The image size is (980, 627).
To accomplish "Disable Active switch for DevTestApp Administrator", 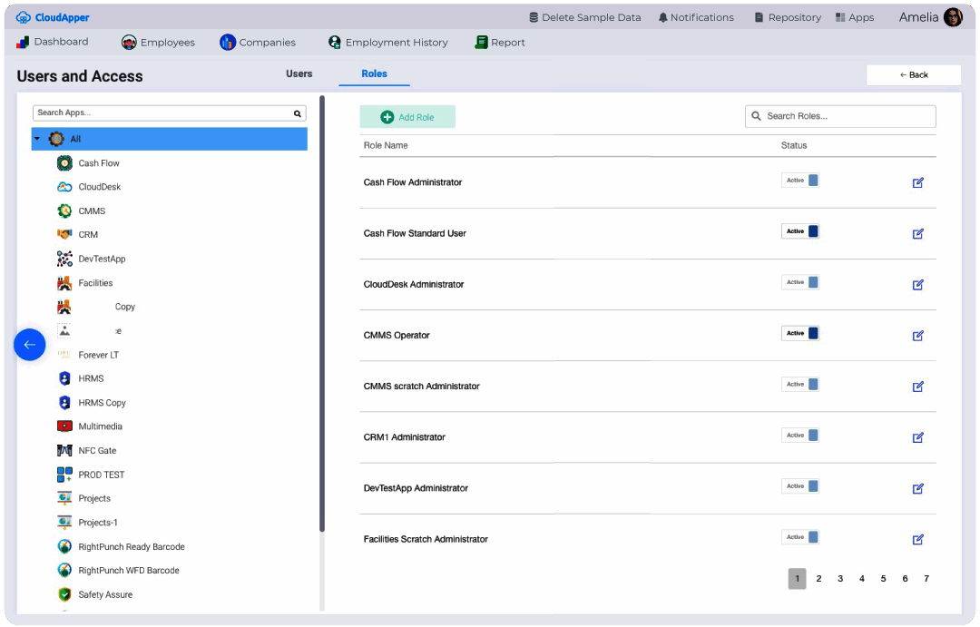I will click(800, 486).
